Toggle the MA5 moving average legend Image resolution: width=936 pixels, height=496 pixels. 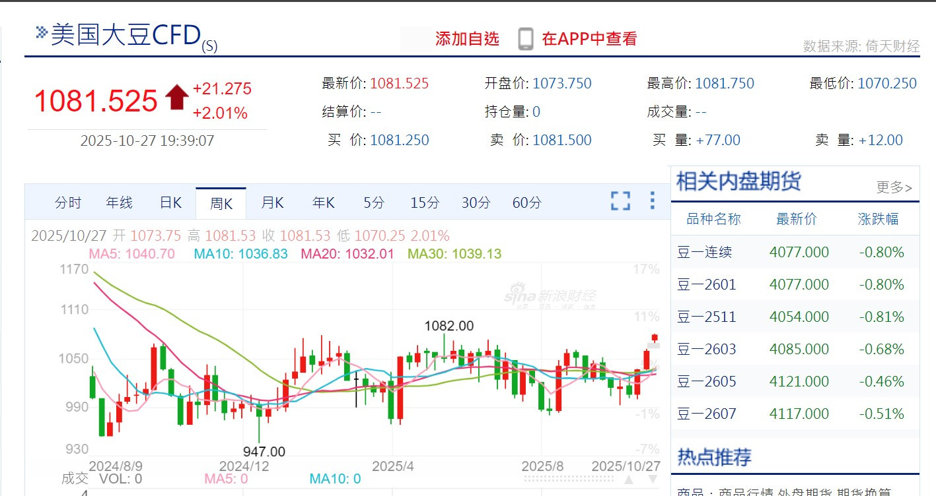coord(131,254)
